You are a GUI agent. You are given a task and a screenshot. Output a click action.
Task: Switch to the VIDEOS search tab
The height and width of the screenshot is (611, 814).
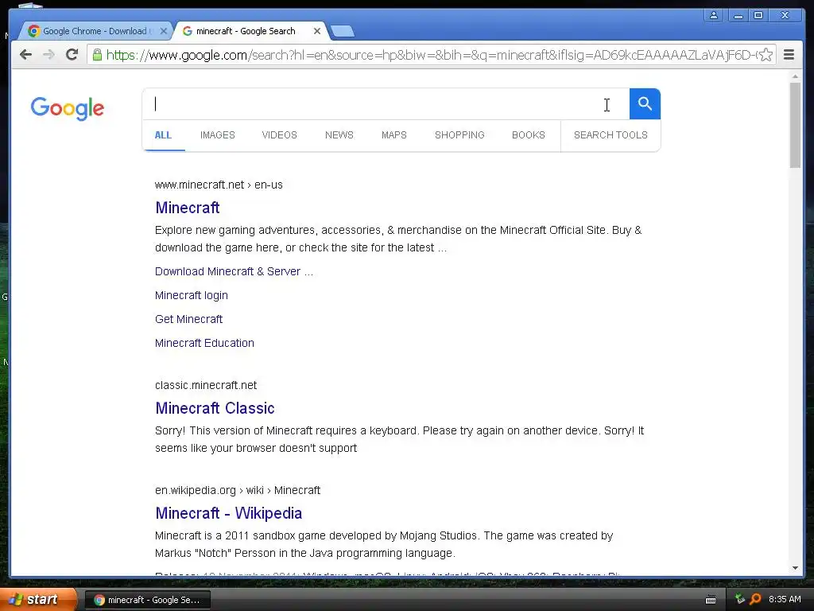pos(279,135)
